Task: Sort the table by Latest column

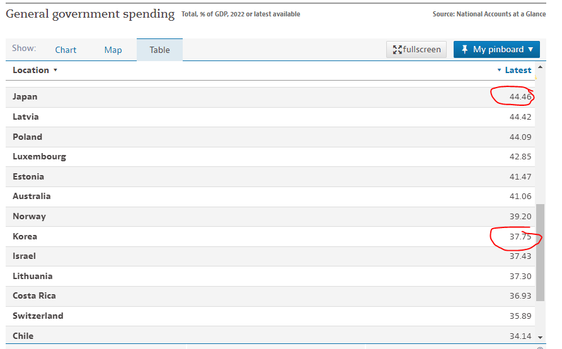Action: pos(514,70)
